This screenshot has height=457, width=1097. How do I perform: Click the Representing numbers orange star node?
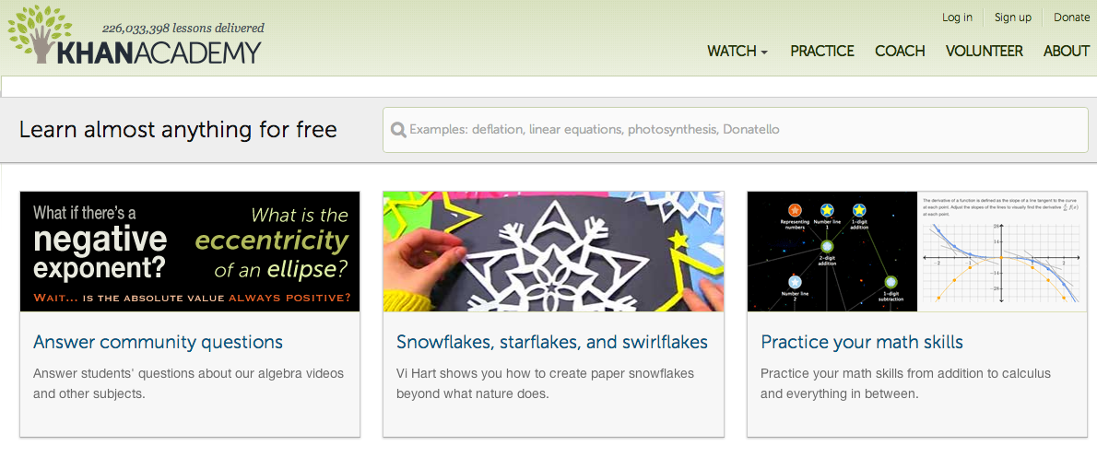(x=794, y=210)
